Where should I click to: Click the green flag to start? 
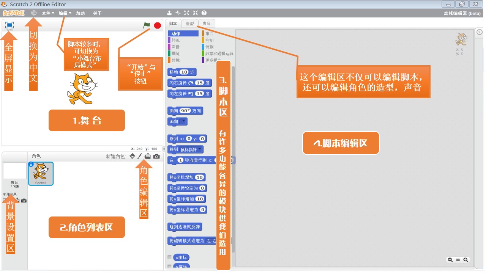click(x=147, y=25)
